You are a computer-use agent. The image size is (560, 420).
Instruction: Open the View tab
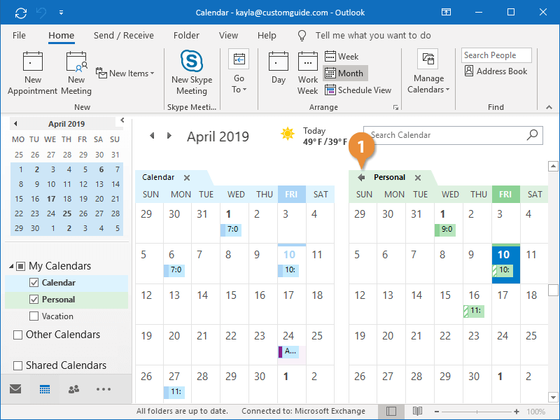click(229, 36)
